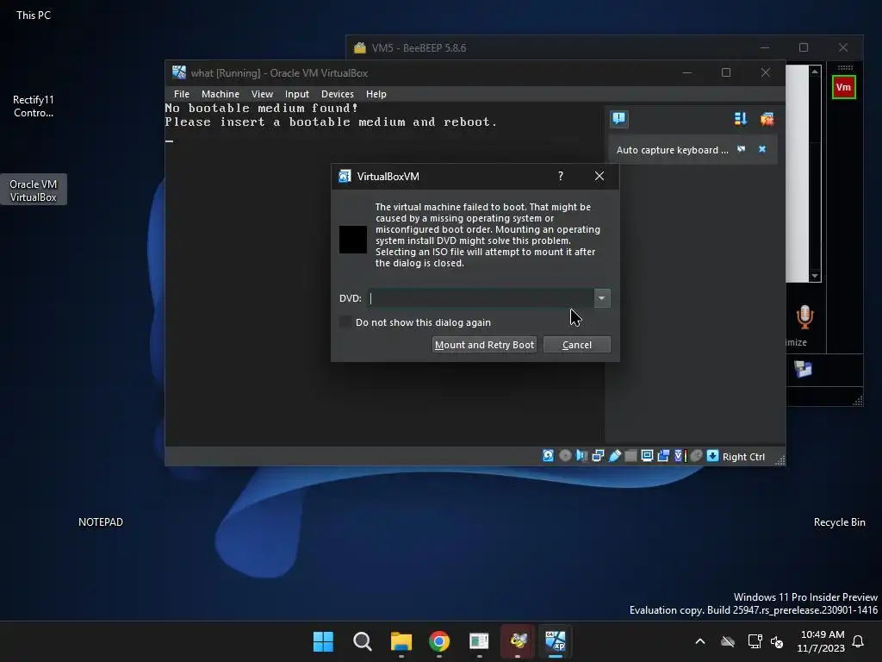Select the Recycle Bin desktop icon
This screenshot has width=882, height=662.
839,521
